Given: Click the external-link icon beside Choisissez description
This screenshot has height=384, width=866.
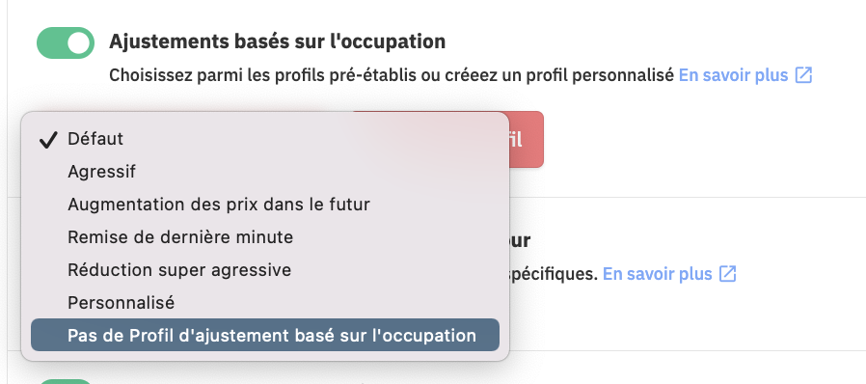Looking at the screenshot, I should coord(803,75).
